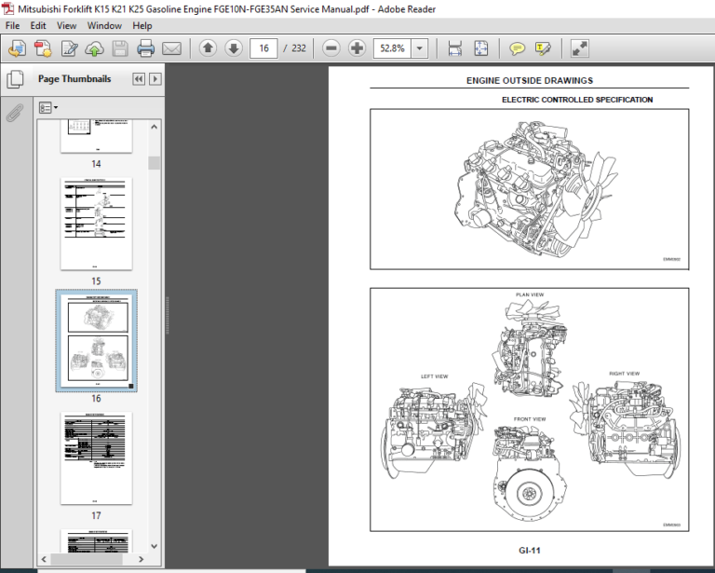Click the Sign document pen icon
This screenshot has height=573, width=715.
[69, 48]
